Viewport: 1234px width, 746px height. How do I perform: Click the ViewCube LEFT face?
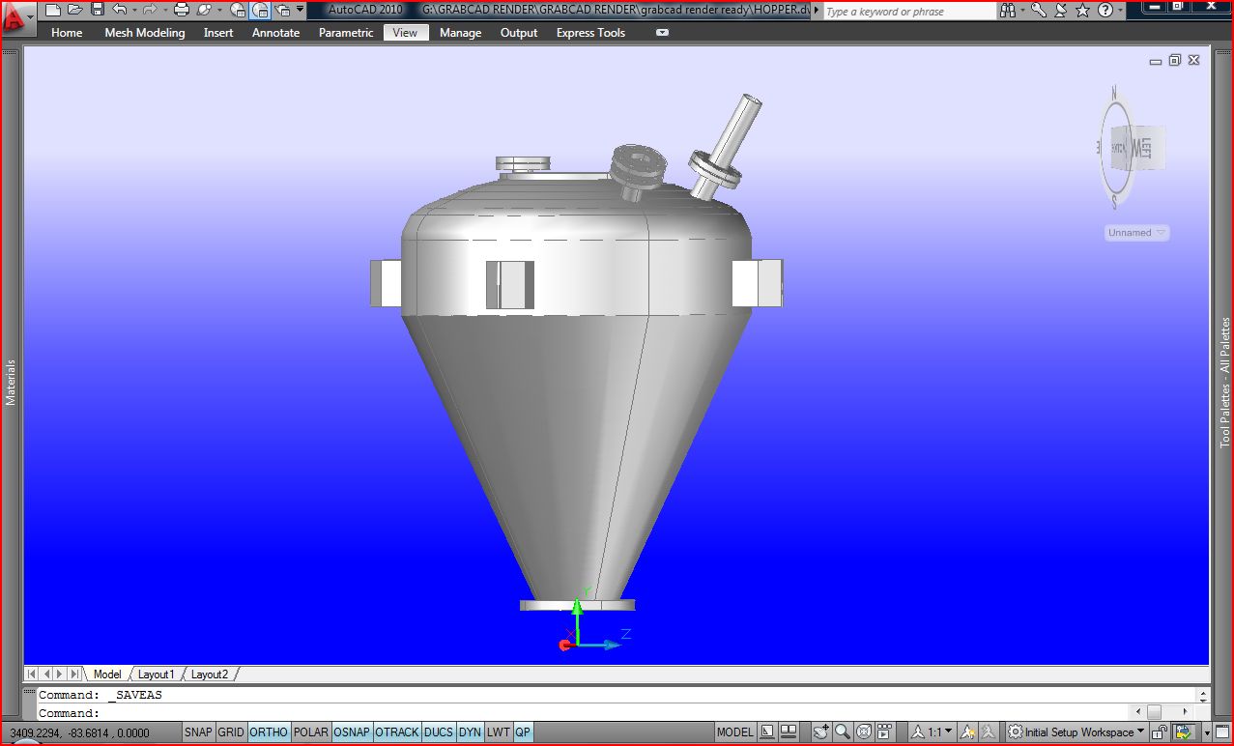pyautogui.click(x=1147, y=148)
